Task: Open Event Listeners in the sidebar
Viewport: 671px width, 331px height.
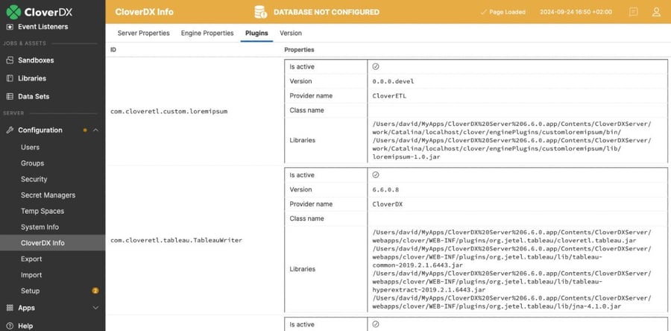Action: point(42,27)
